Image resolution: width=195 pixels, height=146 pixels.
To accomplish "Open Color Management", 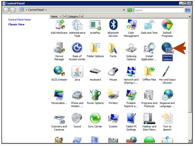I will pos(131,28).
